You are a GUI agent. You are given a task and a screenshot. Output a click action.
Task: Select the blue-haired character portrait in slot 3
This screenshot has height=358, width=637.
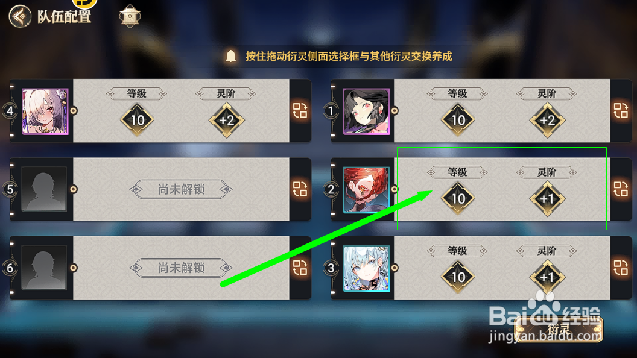(x=366, y=269)
